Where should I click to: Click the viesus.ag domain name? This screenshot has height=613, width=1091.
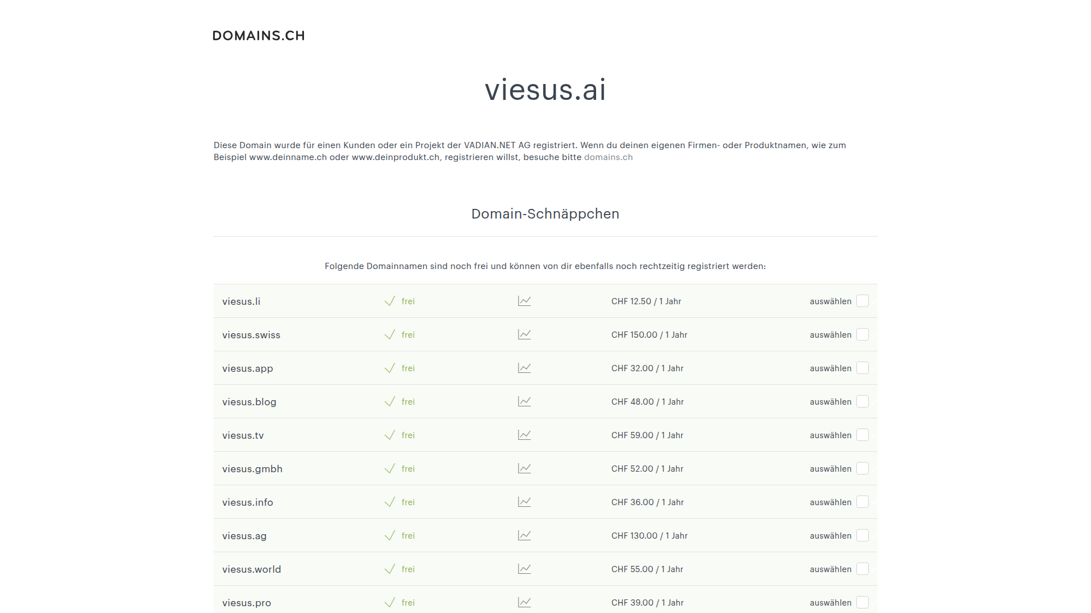click(x=244, y=536)
